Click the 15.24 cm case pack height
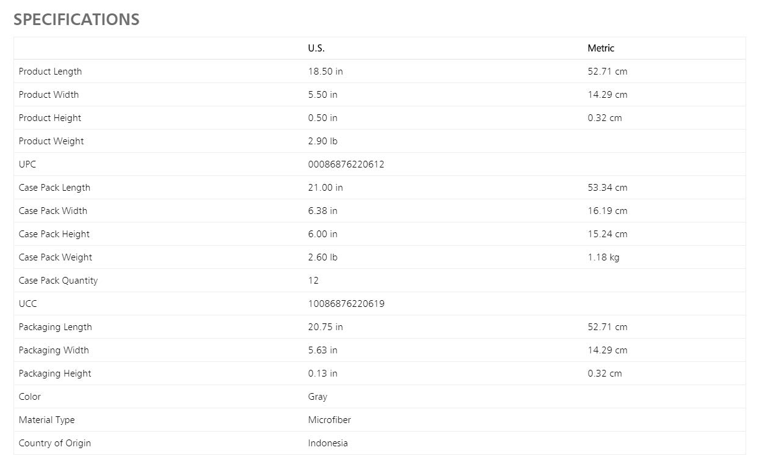Image resolution: width=762 pixels, height=475 pixels. [x=608, y=234]
